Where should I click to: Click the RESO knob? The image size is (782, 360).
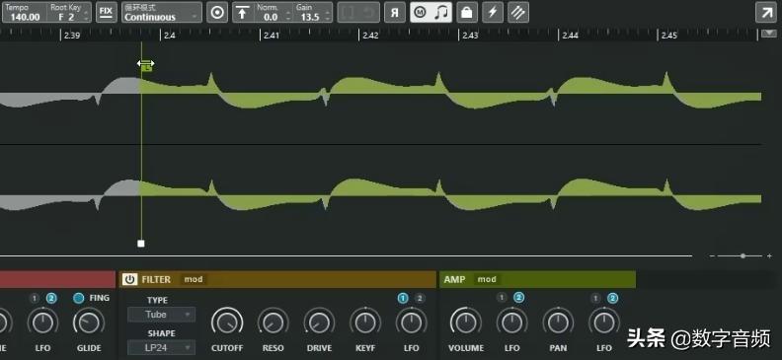click(x=273, y=323)
